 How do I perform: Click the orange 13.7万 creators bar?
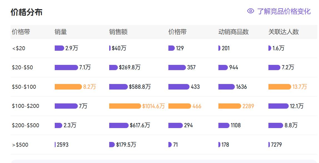280,87
